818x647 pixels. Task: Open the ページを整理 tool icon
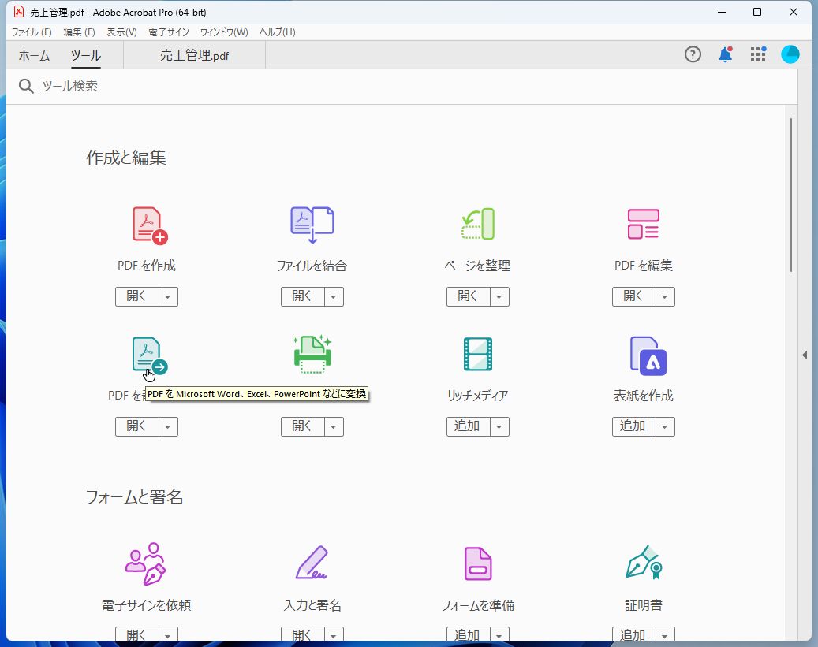[x=477, y=223]
